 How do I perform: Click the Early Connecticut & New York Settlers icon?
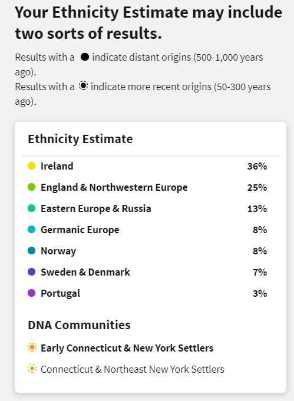[32, 347]
